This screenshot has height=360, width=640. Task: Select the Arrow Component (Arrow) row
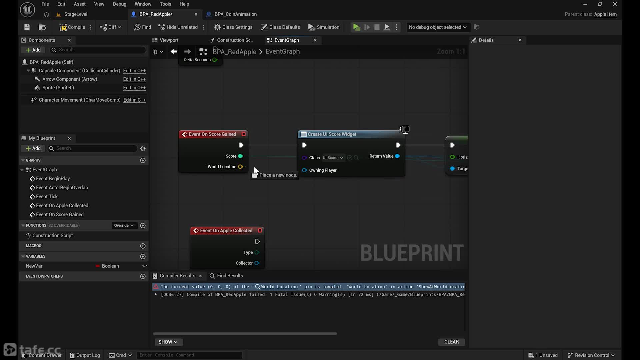click(70, 79)
